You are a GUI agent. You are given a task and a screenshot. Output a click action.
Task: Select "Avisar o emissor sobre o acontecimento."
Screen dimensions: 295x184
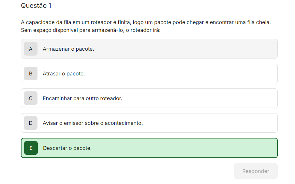click(149, 123)
